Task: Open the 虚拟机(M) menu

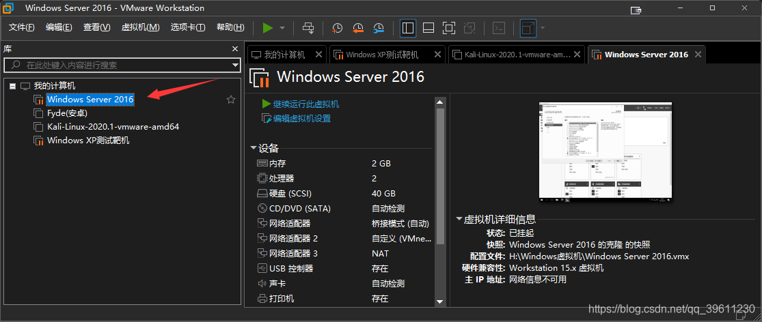Action: click(141, 27)
